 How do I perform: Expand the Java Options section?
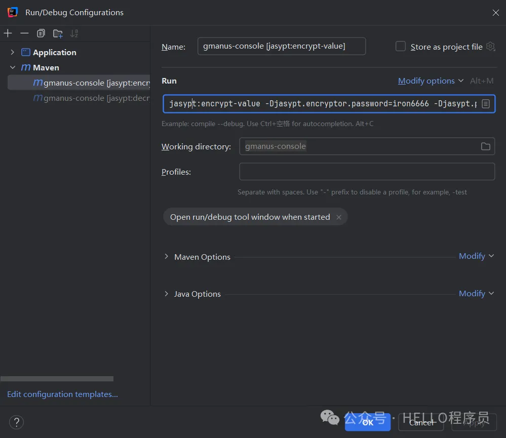click(x=166, y=294)
